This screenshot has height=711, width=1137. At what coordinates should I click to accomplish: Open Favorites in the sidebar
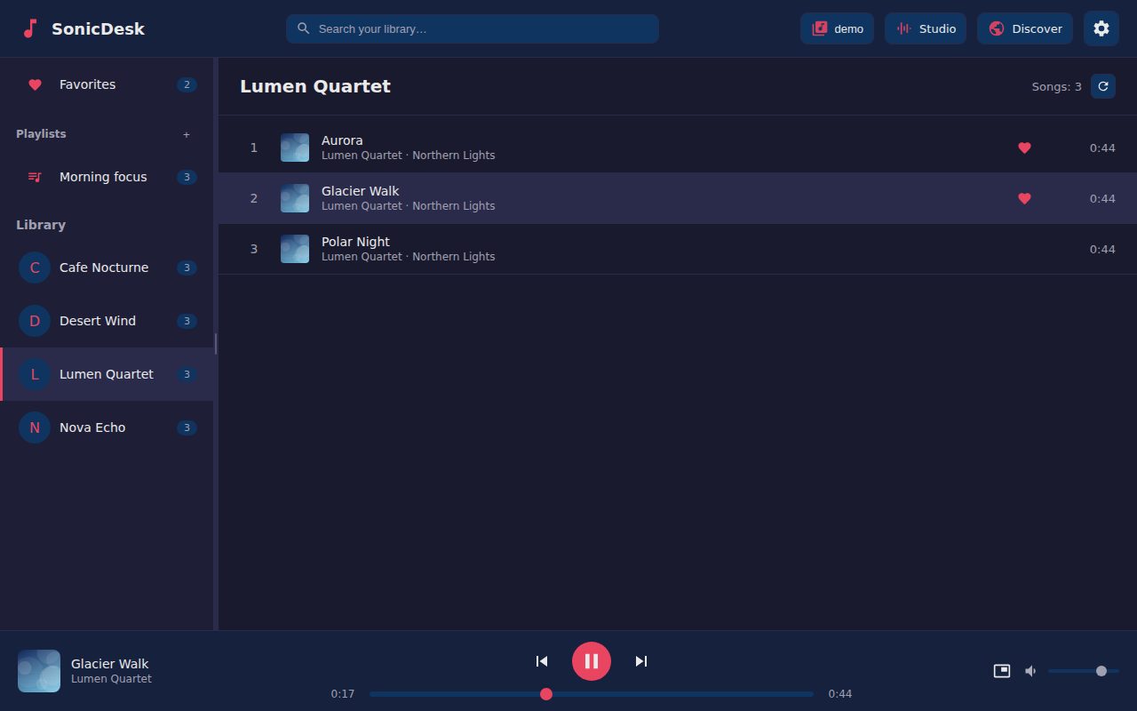[x=107, y=84]
